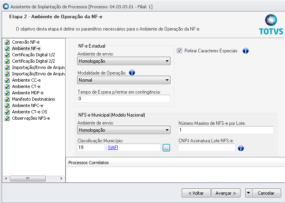Open Modalidade de Operação dropdown
285x203 pixels.
point(124,80)
